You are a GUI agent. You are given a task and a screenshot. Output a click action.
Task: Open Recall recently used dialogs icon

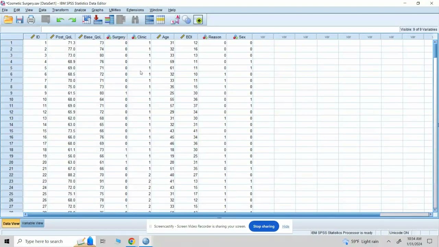[x=46, y=20]
